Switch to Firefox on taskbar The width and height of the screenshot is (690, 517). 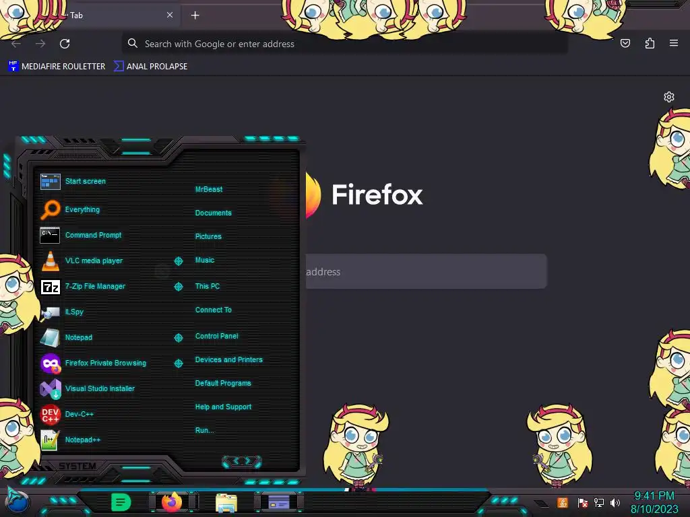(172, 502)
